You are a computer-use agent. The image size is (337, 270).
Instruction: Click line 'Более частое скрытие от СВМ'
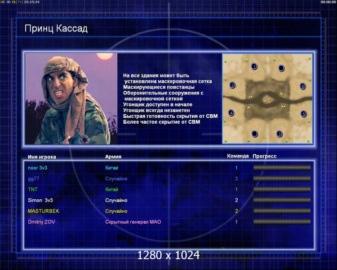162,122
